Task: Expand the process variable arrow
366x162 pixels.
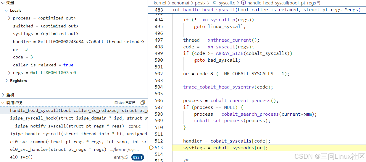Action: [9, 18]
